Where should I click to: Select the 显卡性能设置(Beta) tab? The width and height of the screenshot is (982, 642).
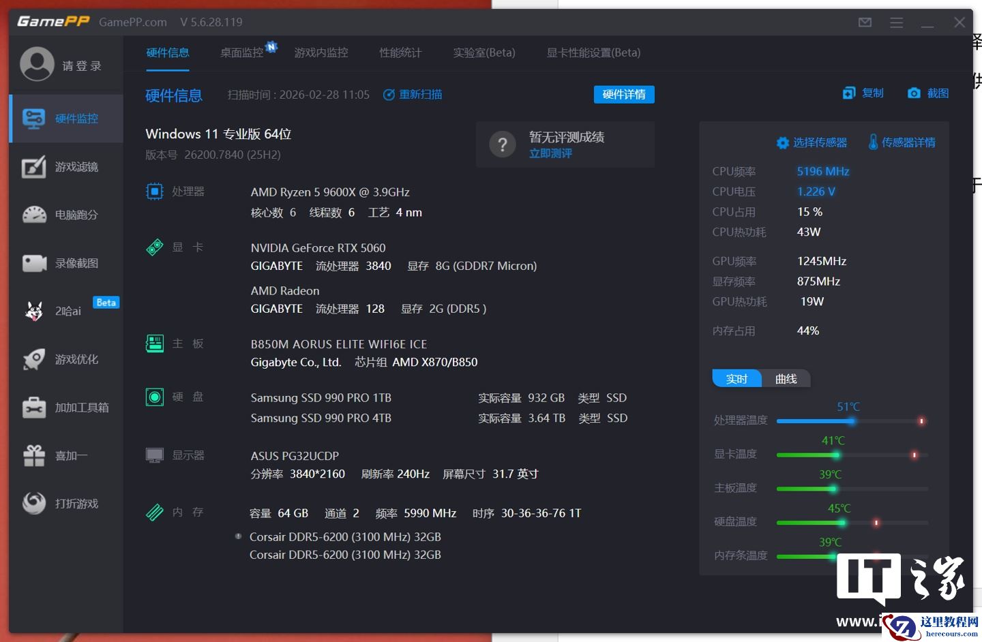(593, 52)
